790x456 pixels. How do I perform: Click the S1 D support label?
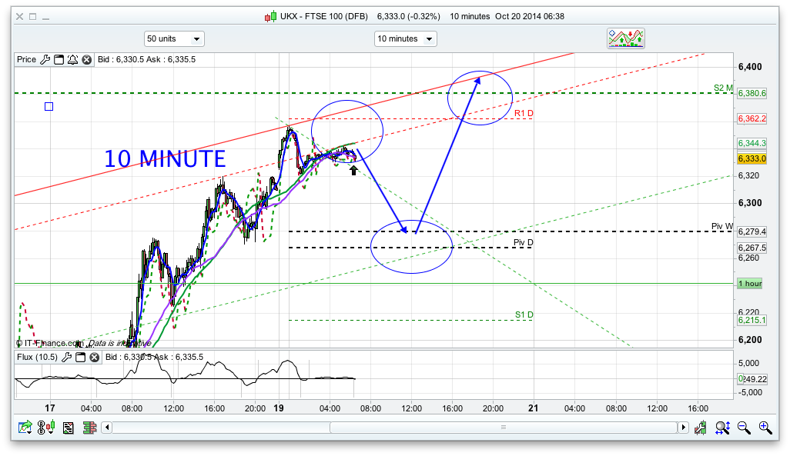click(x=524, y=315)
